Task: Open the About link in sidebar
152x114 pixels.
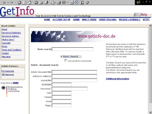Action: [4, 29]
